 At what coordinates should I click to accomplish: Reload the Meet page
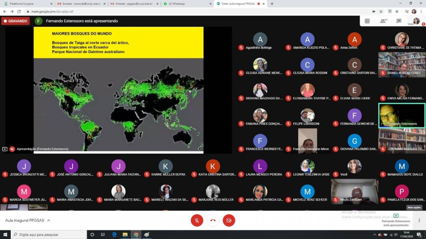[x=19, y=11]
